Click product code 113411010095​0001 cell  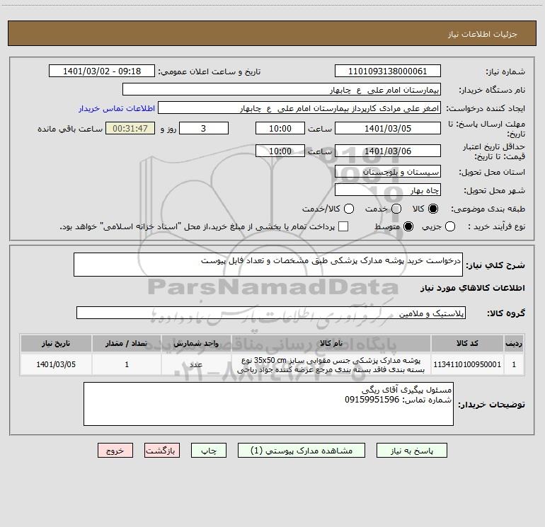point(467,364)
